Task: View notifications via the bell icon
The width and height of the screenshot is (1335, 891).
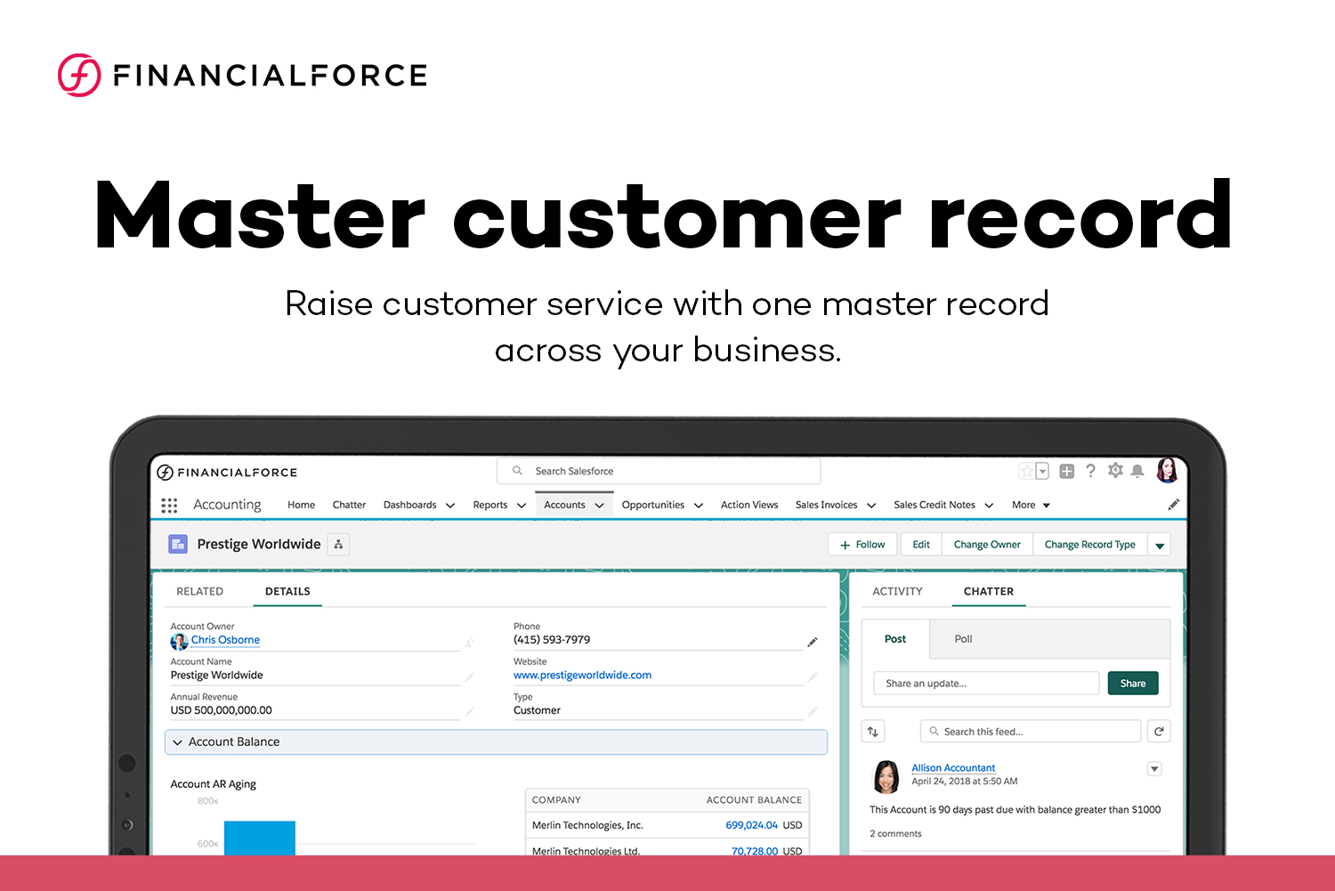Action: click(x=1138, y=471)
